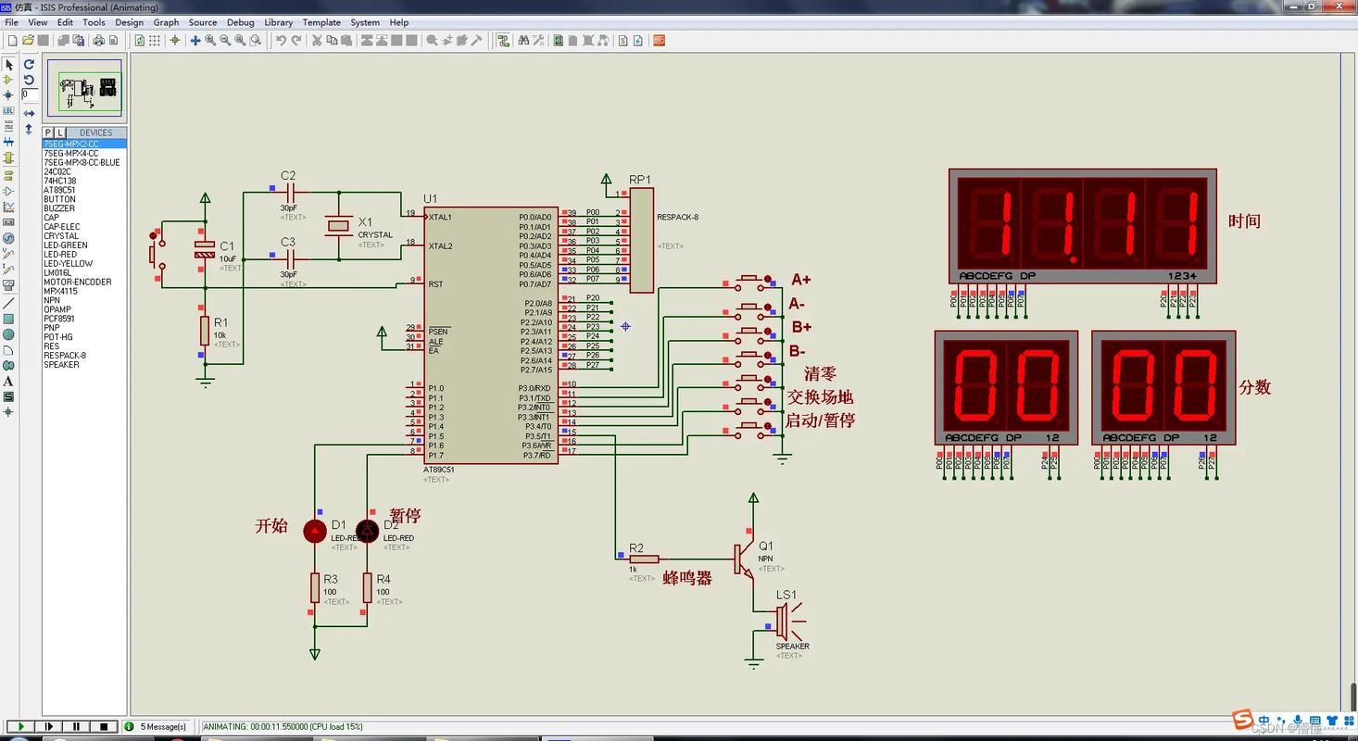The image size is (1358, 741).
Task: Open the 5 Message(s) log
Action: pos(157,727)
